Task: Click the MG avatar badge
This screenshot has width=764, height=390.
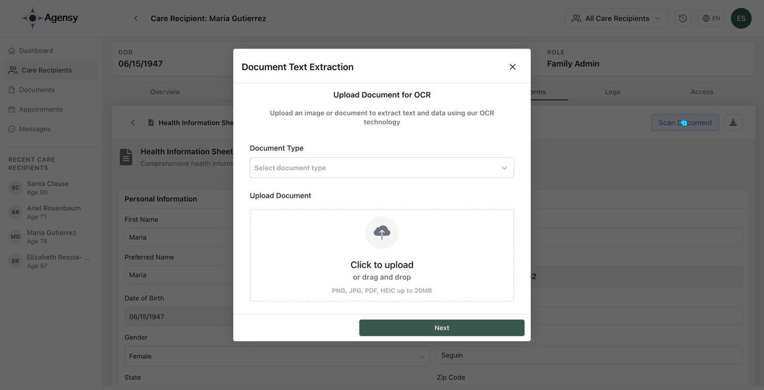Action: tap(15, 237)
